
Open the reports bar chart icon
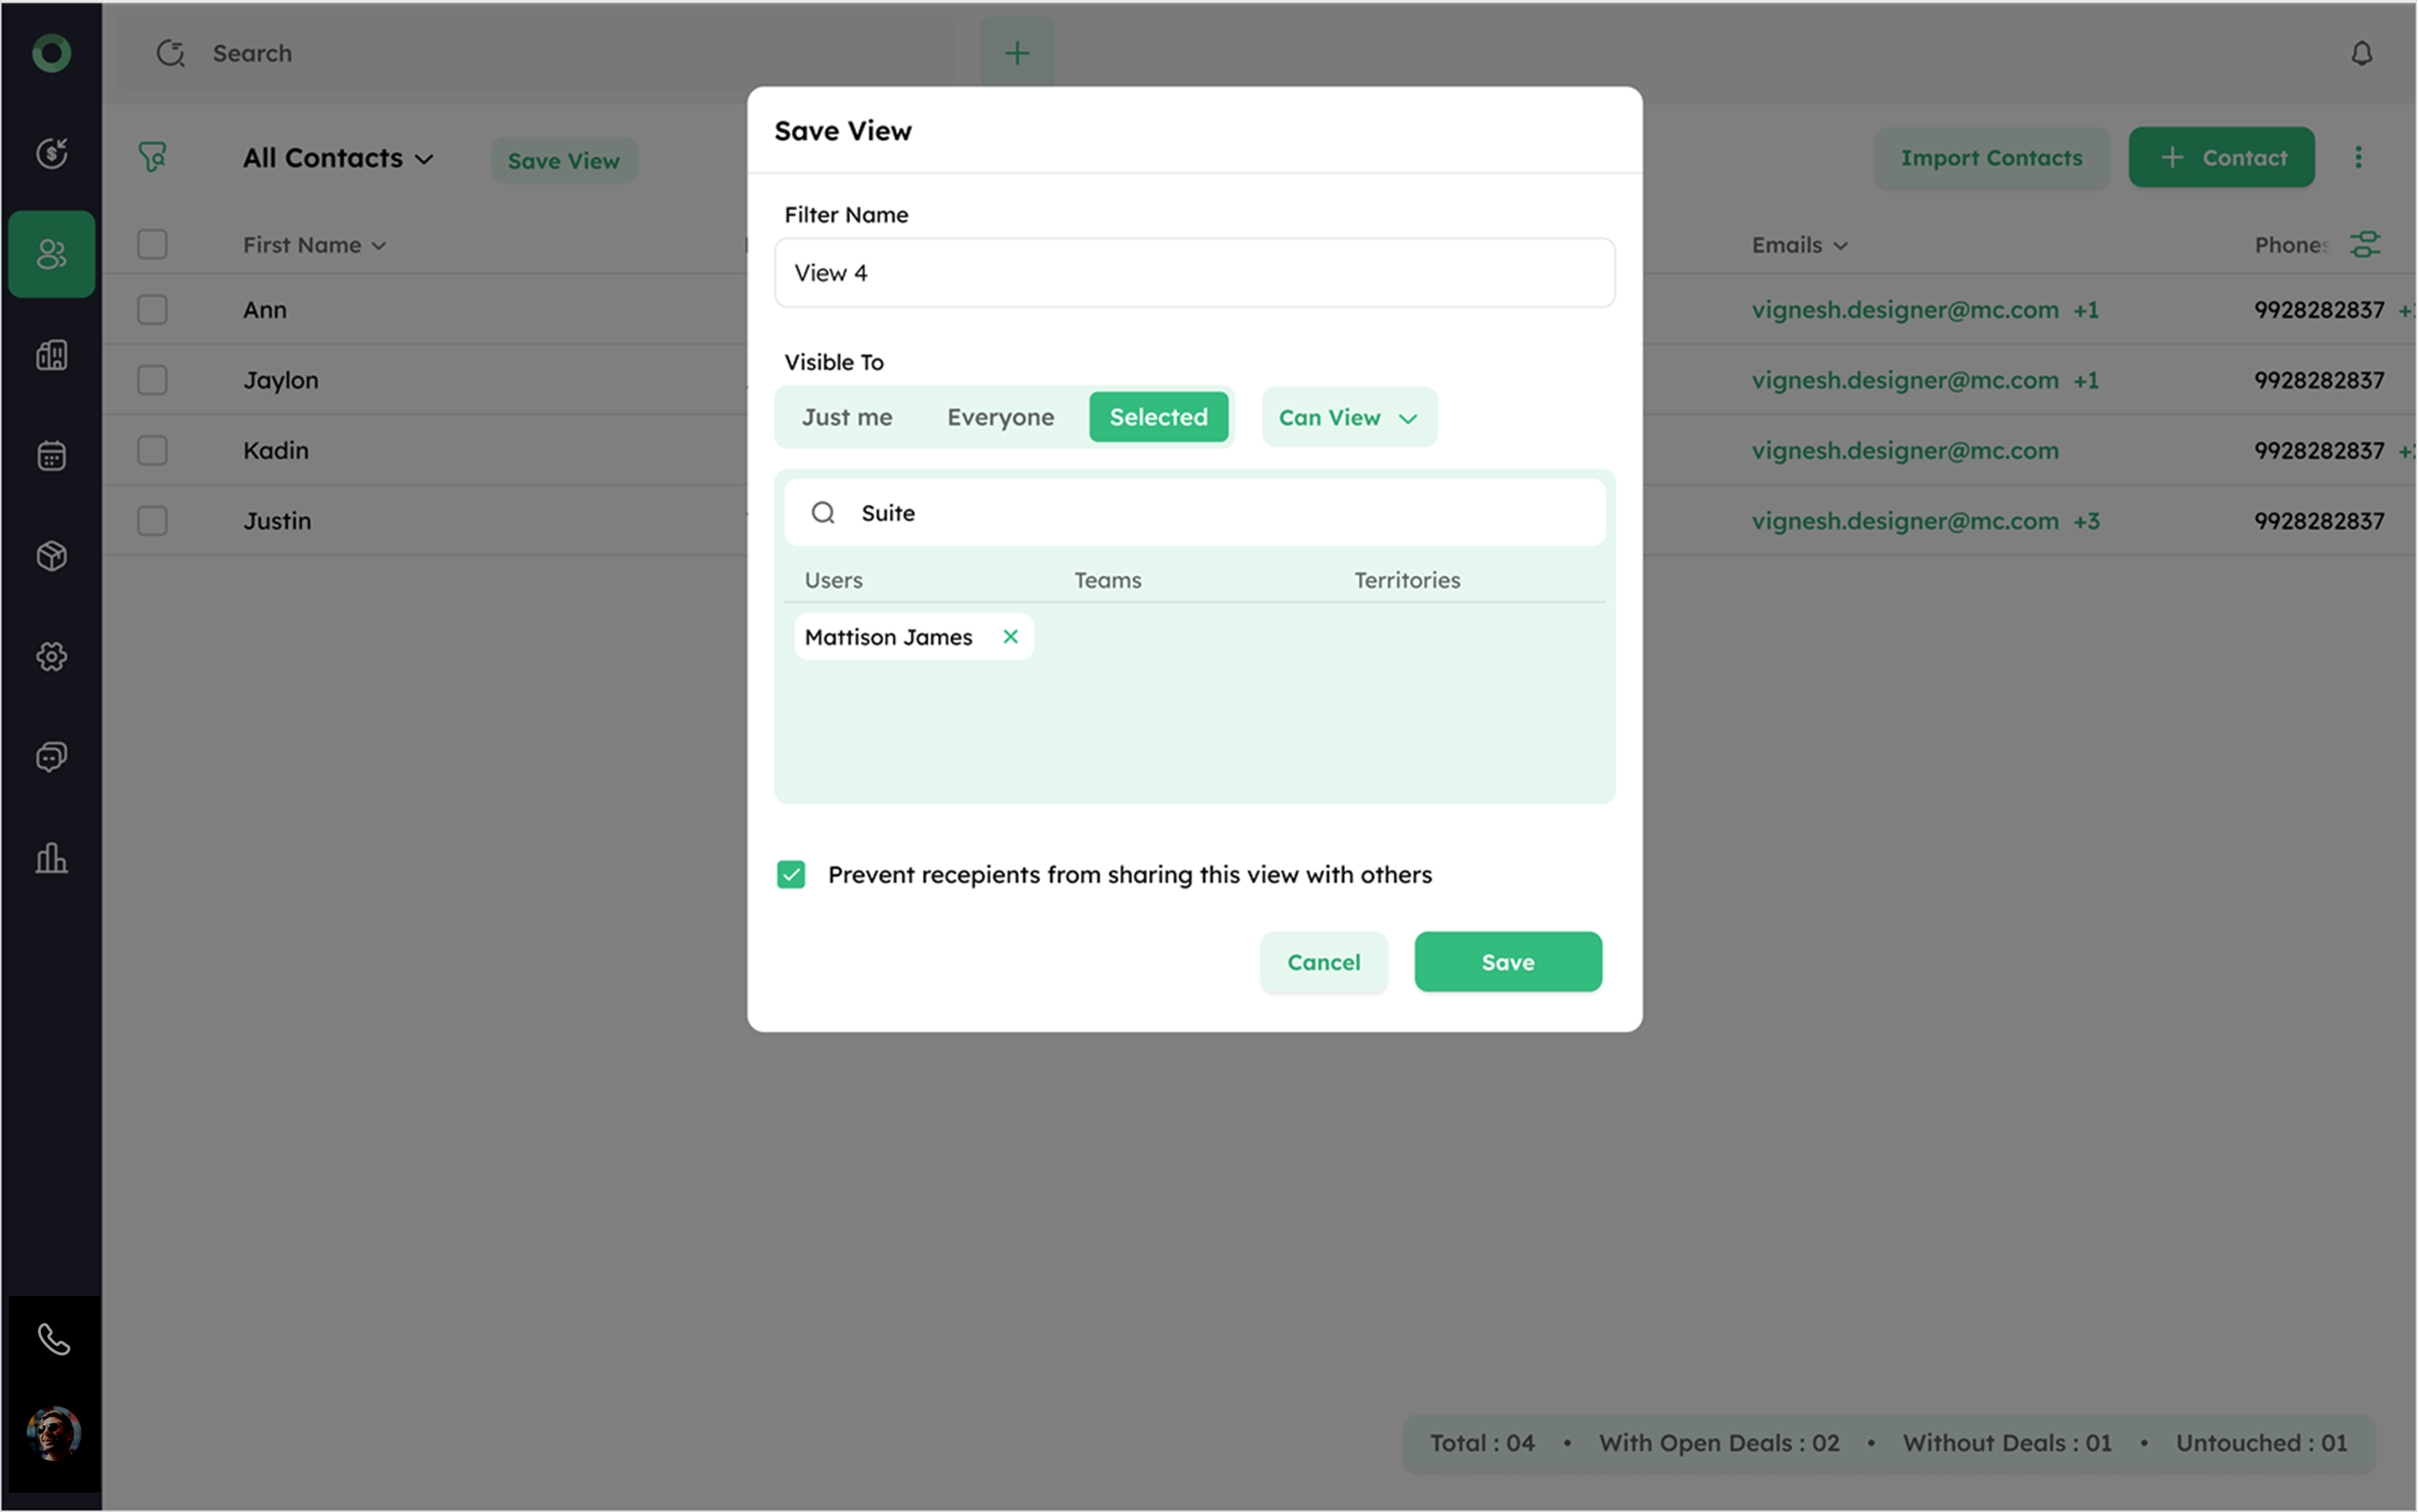(x=51, y=858)
